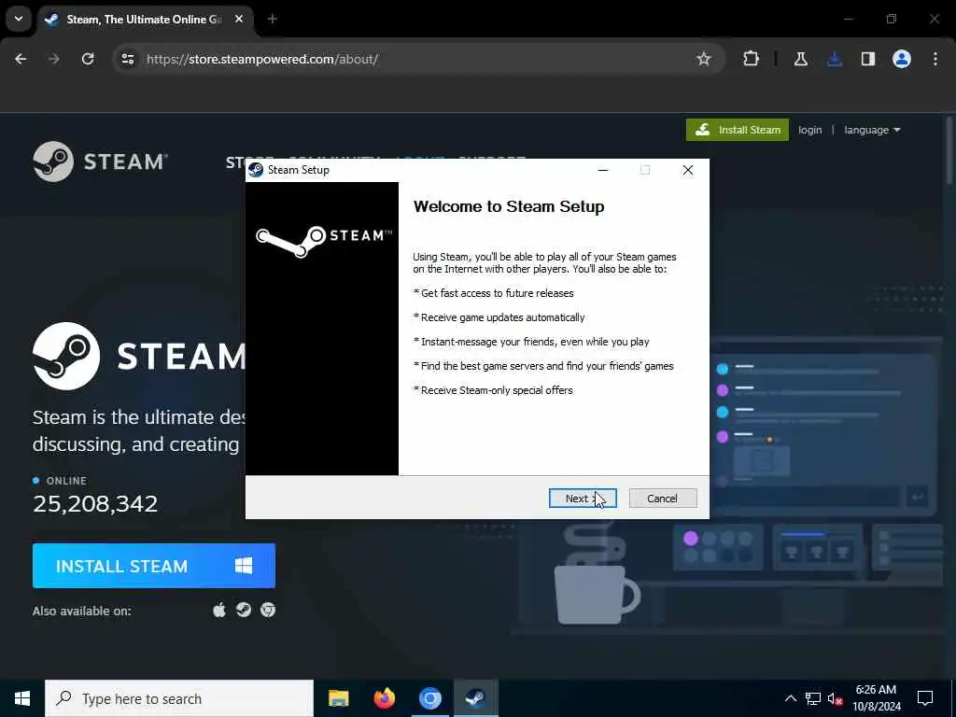
Task: Reload the Steam about page
Action: pyautogui.click(x=88, y=59)
